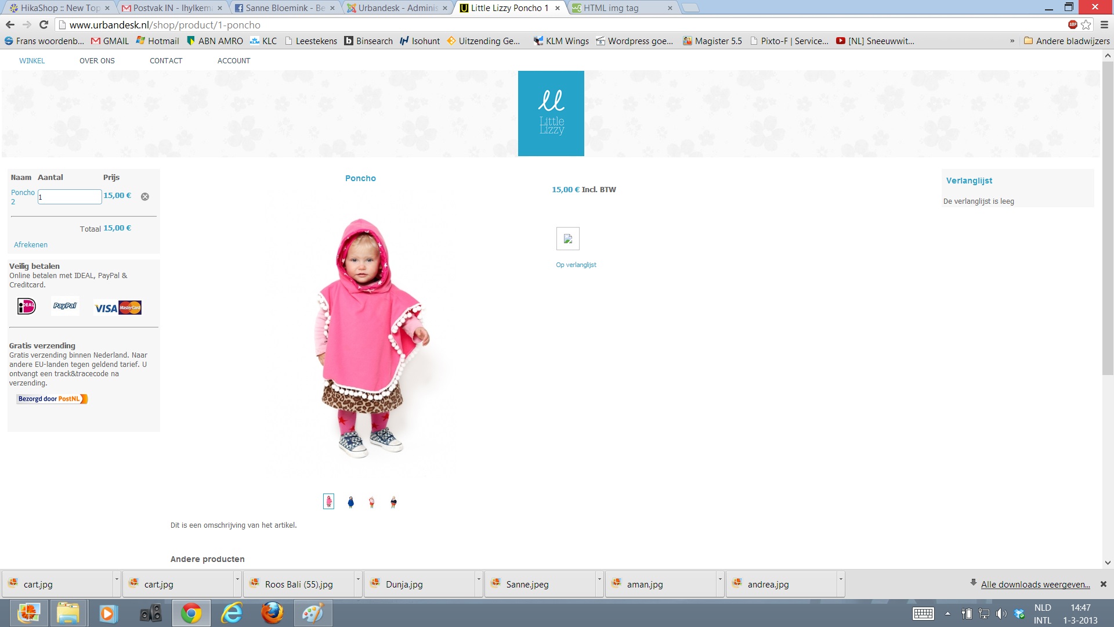Click the Little Lizzy logo
Screen dimensions: 1114x627
551,114
